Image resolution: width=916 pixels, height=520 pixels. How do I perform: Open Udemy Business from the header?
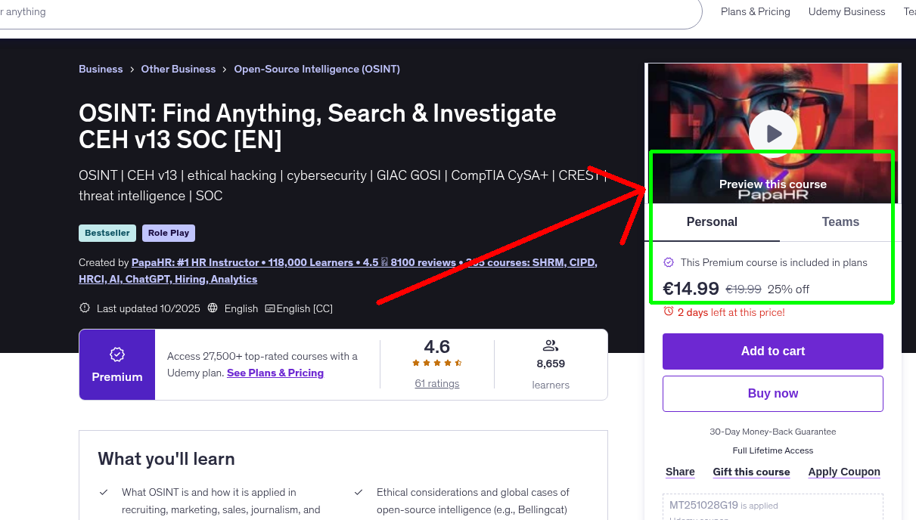coord(846,11)
